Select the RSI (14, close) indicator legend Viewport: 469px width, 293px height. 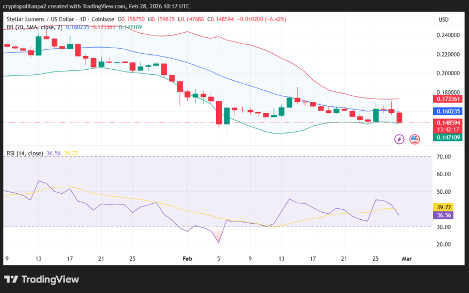24,153
